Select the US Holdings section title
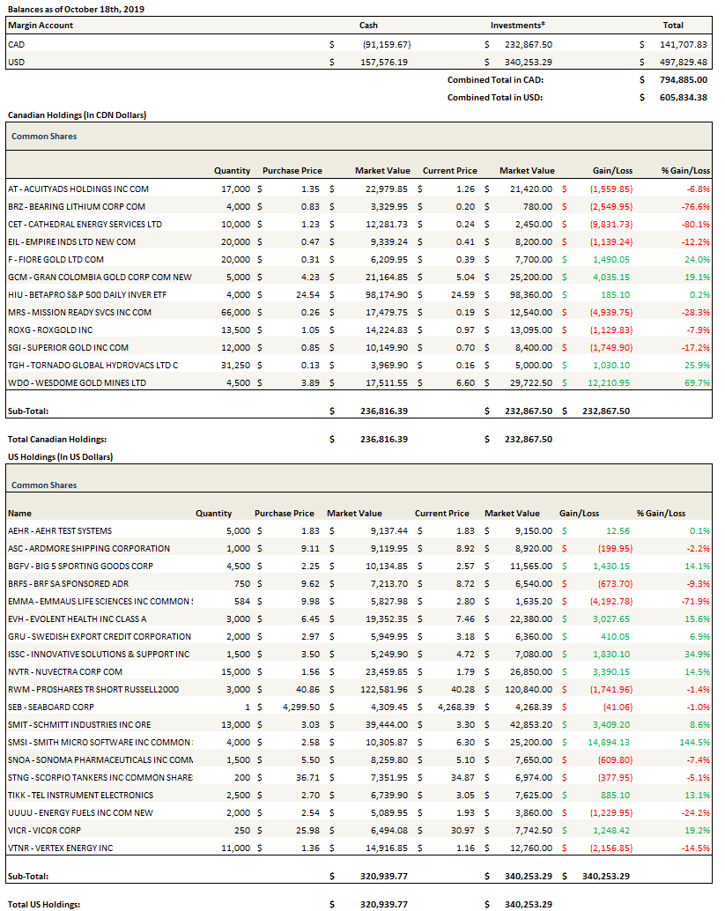 [x=60, y=456]
